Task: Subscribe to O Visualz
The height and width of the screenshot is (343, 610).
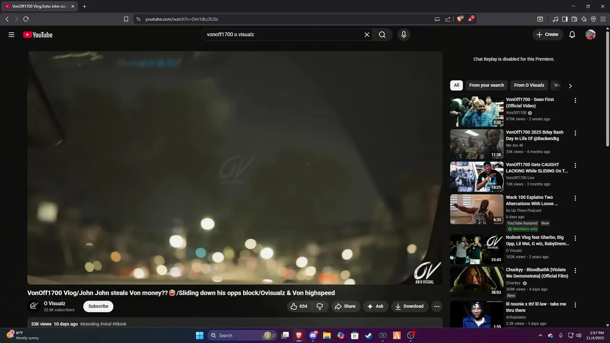Action: 98,306
